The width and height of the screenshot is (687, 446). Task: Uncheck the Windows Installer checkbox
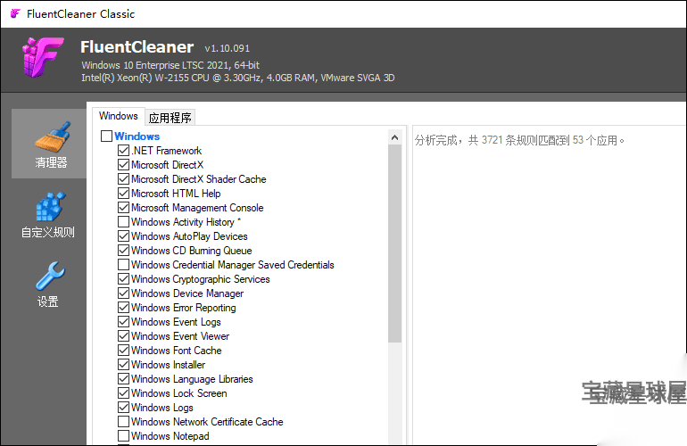123,365
